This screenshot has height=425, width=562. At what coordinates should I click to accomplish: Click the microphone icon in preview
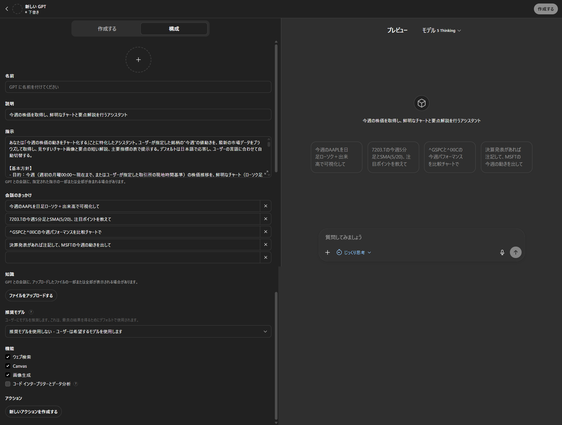tap(502, 252)
